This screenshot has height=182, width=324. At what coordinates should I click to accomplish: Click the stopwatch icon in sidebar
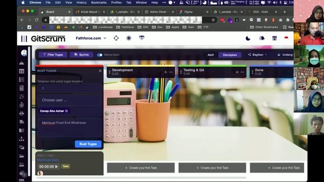(21, 105)
